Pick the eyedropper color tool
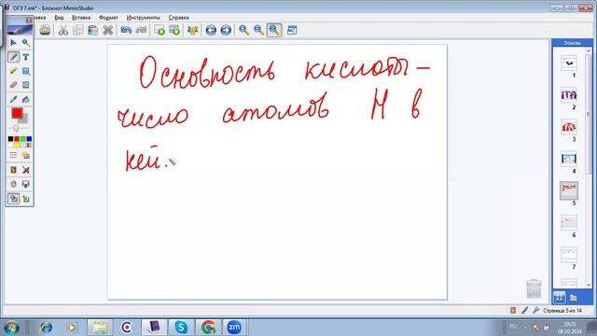 (13, 100)
